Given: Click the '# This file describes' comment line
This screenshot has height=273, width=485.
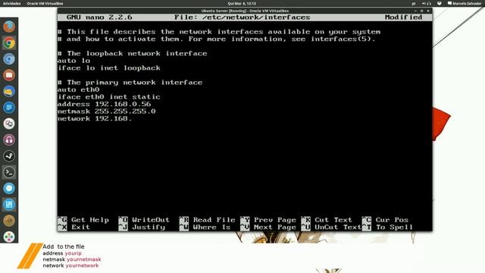Looking at the screenshot, I should click(x=219, y=32).
